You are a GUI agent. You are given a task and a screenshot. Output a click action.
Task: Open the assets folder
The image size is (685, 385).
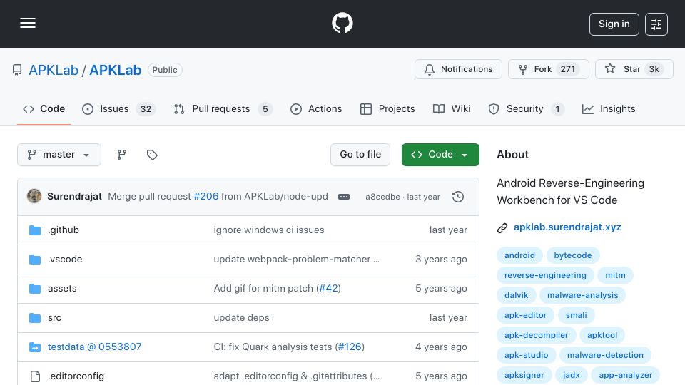pyautogui.click(x=62, y=289)
